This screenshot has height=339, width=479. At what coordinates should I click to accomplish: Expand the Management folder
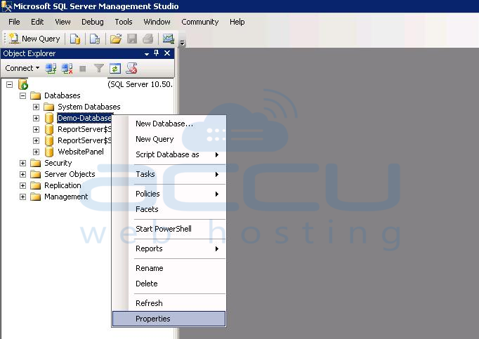click(22, 197)
